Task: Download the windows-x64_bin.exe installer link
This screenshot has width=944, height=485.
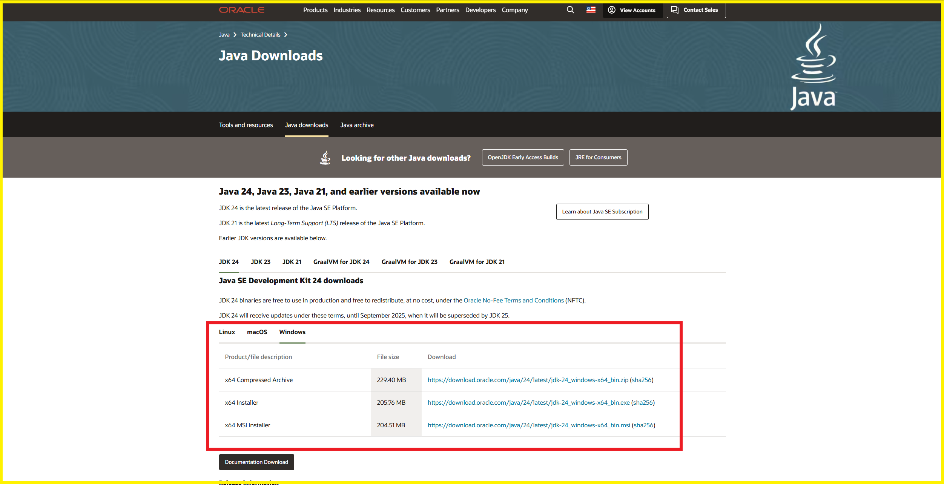Action: coord(528,403)
